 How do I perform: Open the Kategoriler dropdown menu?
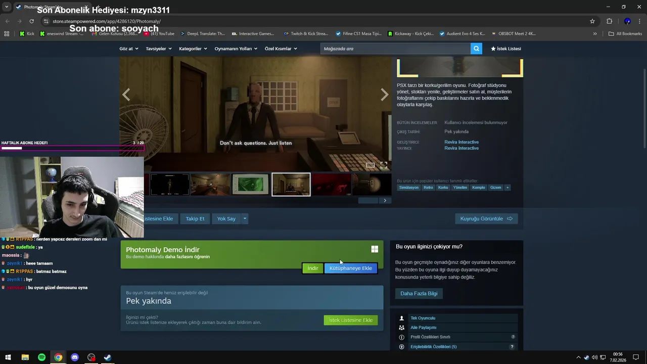pos(193,49)
